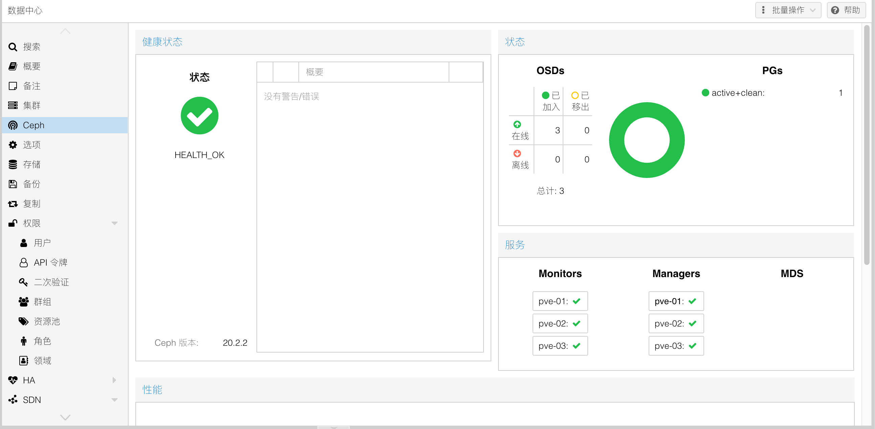875x429 pixels.
Task: Click the green 'In' (已加入) legend dot
Action: (x=545, y=95)
